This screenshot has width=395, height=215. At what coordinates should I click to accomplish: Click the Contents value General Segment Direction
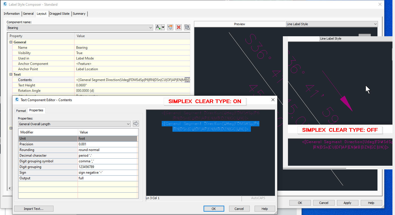(133, 80)
